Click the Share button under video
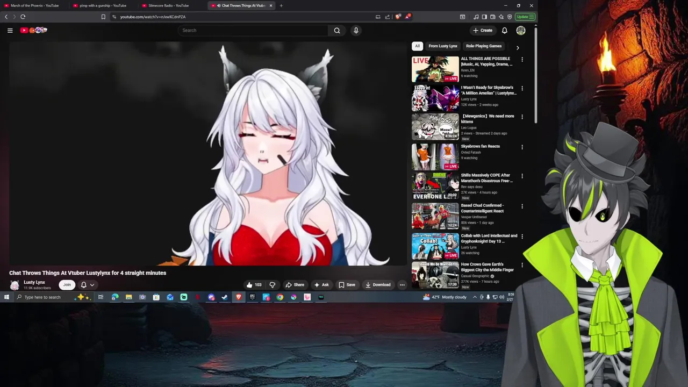The image size is (688, 387). [x=295, y=285]
